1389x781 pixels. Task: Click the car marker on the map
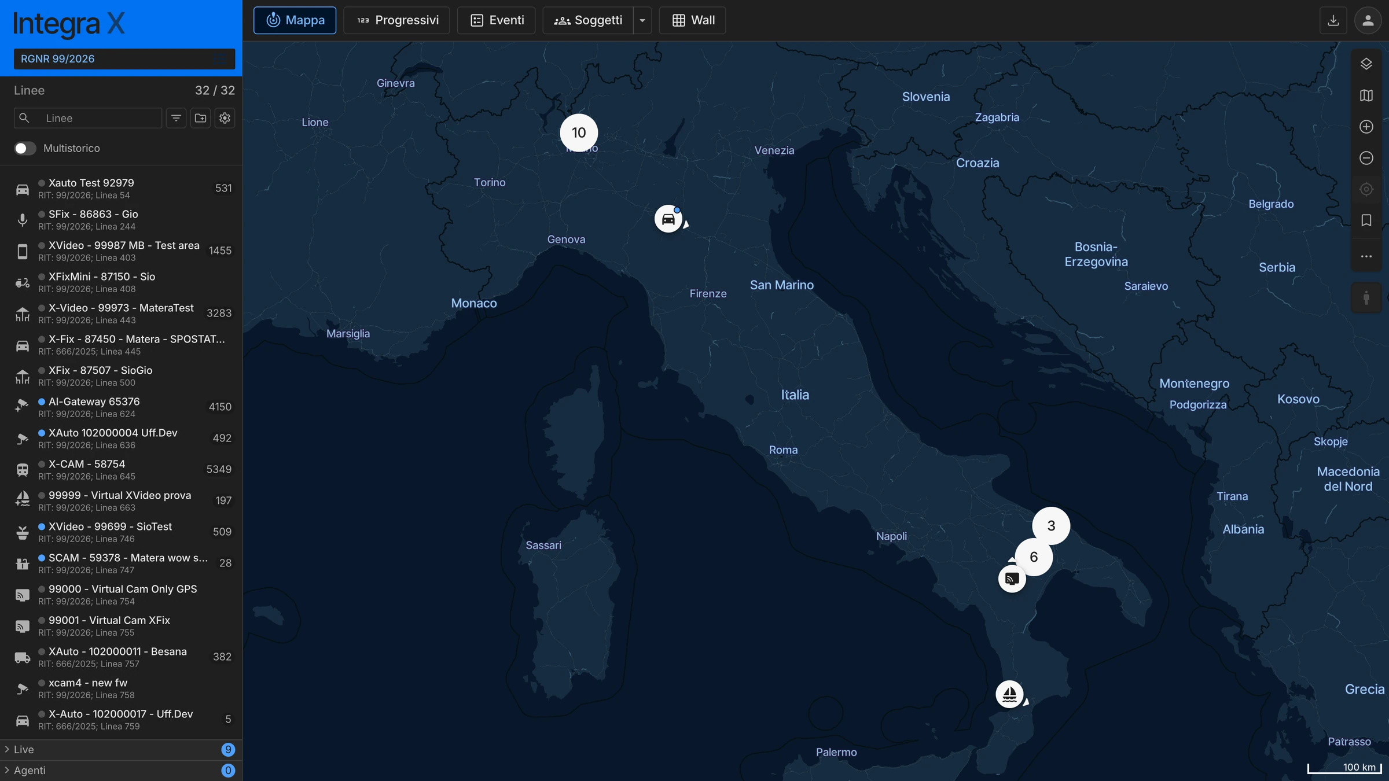point(668,219)
